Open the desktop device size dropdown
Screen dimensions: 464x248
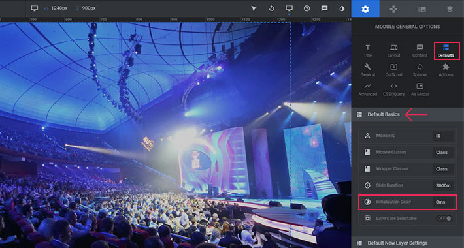click(x=289, y=9)
